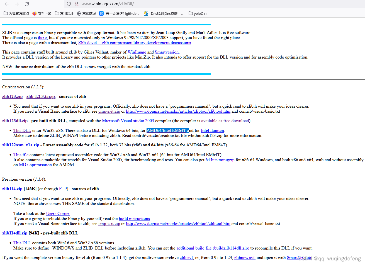Open the tracking protection shield icon
Image resolution: width=365 pixels, height=264 pixels.
tap(69, 4)
